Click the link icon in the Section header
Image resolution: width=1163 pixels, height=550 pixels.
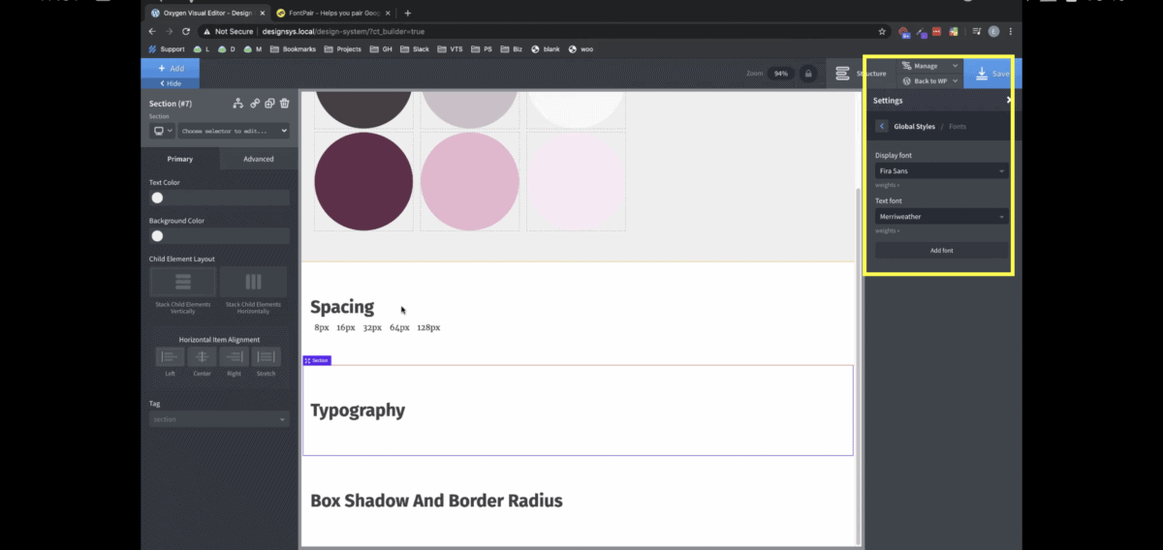pos(255,104)
